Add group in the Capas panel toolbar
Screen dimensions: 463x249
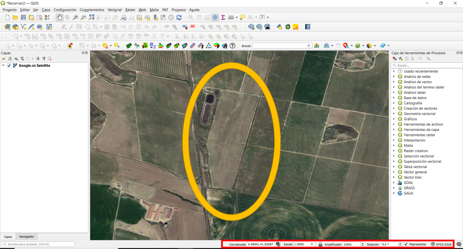coord(10,59)
